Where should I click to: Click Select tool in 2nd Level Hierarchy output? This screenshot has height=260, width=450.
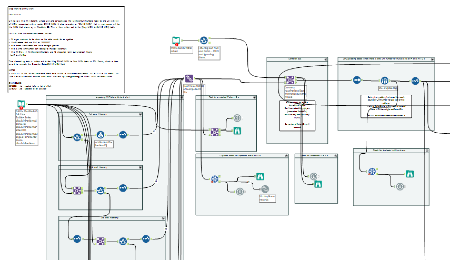pyautogui.click(x=123, y=188)
